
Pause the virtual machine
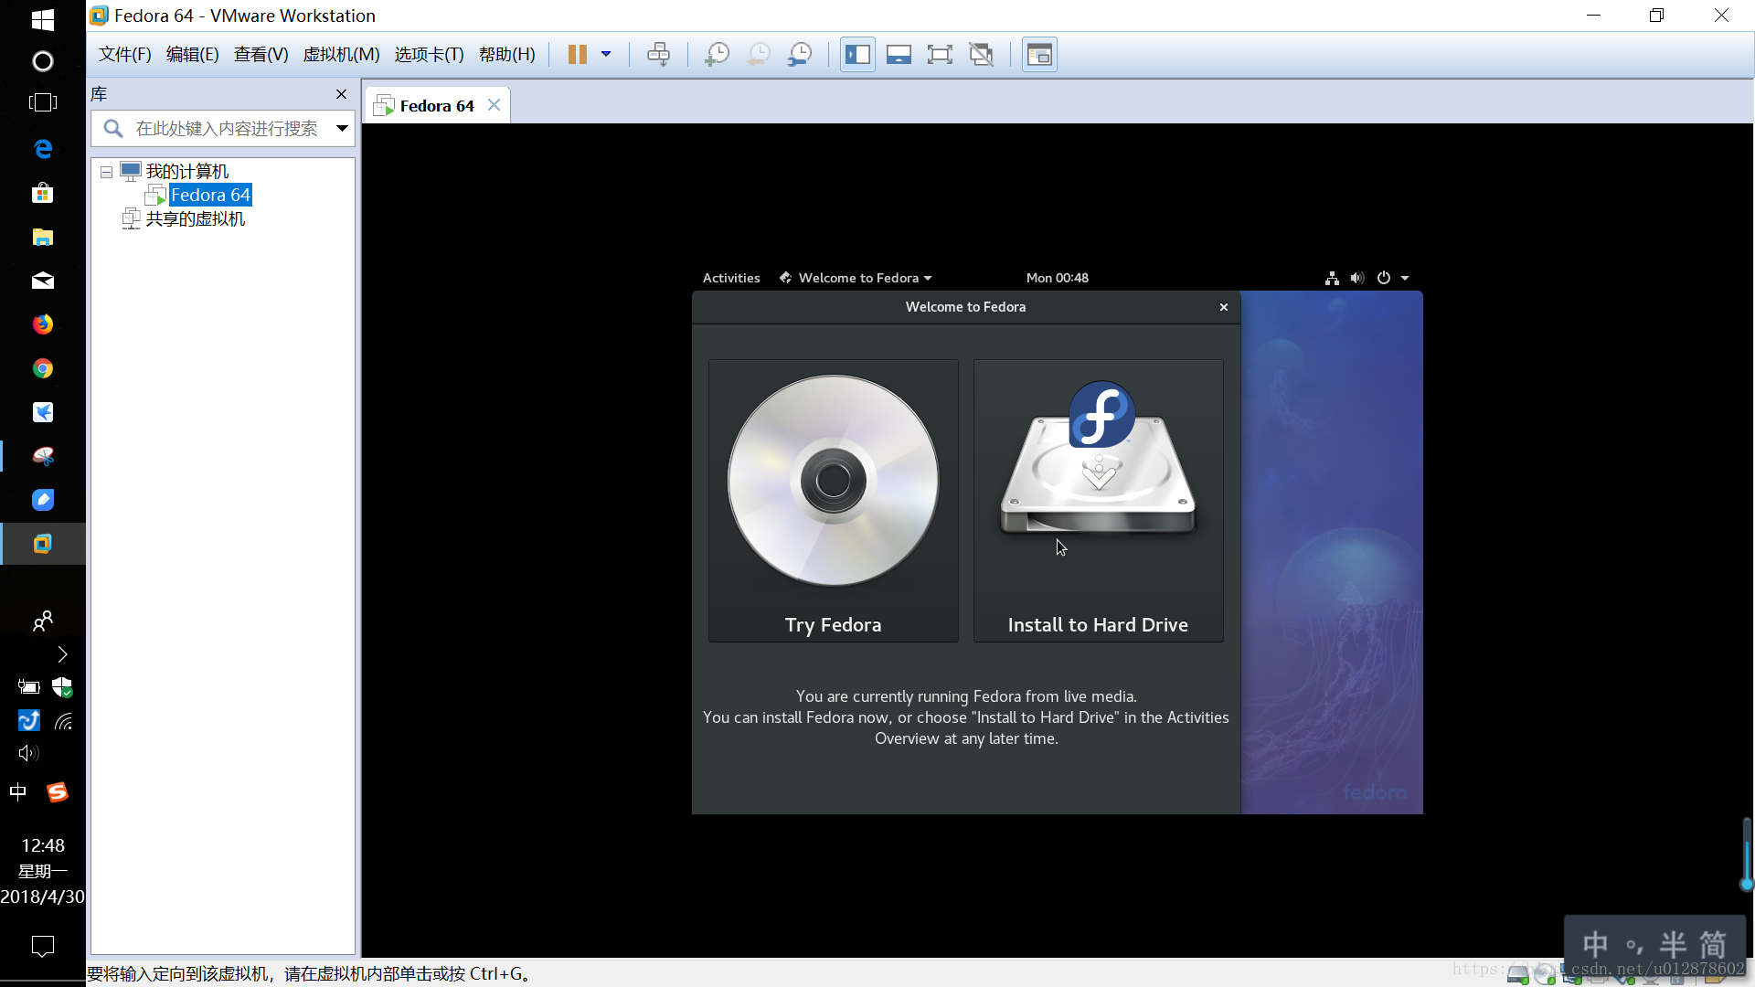tap(577, 55)
